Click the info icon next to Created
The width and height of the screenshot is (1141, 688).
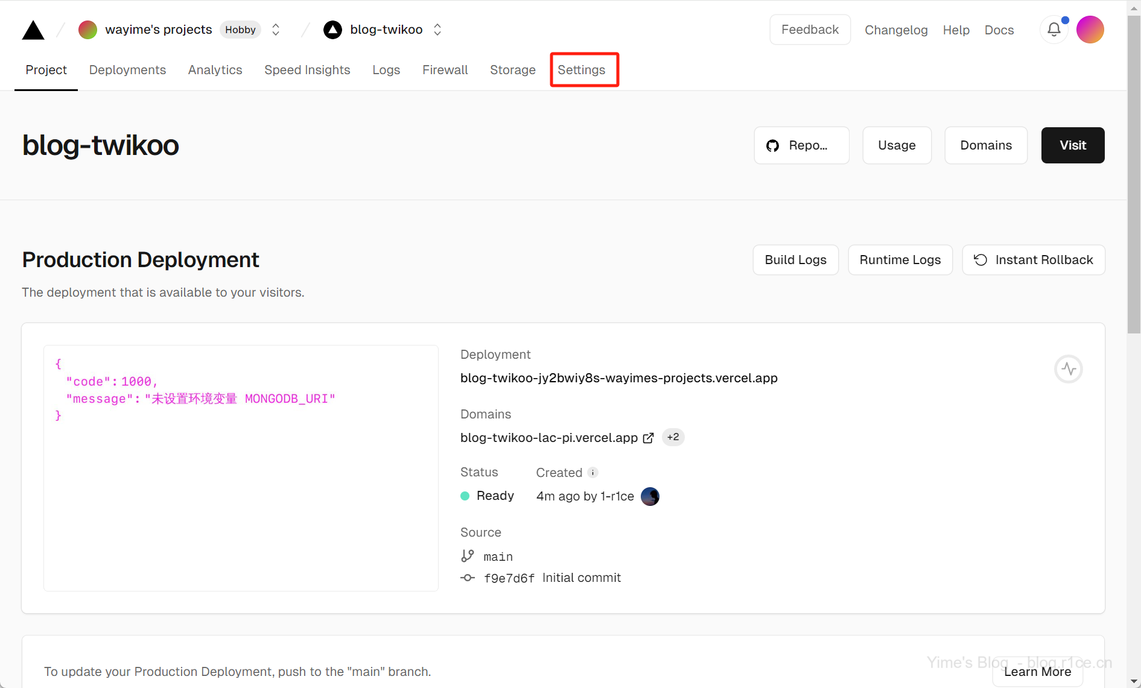tap(593, 473)
